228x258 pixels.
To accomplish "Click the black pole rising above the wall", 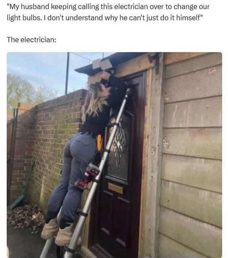I will (67, 73).
